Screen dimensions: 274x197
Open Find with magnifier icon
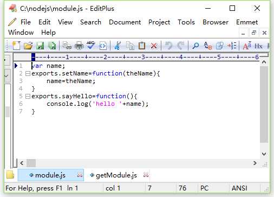point(195,46)
